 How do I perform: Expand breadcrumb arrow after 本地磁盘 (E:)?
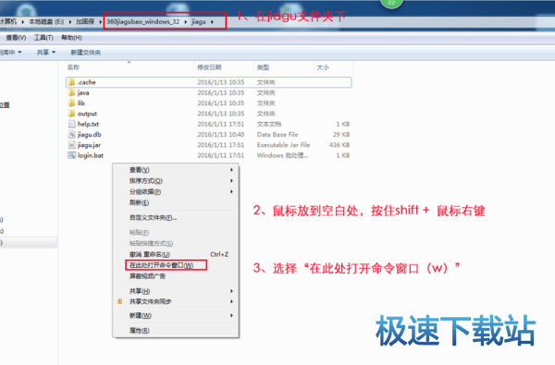(69, 22)
